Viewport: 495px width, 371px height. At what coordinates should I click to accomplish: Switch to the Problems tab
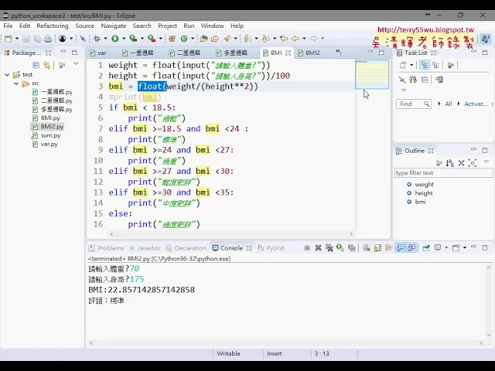coord(106,248)
